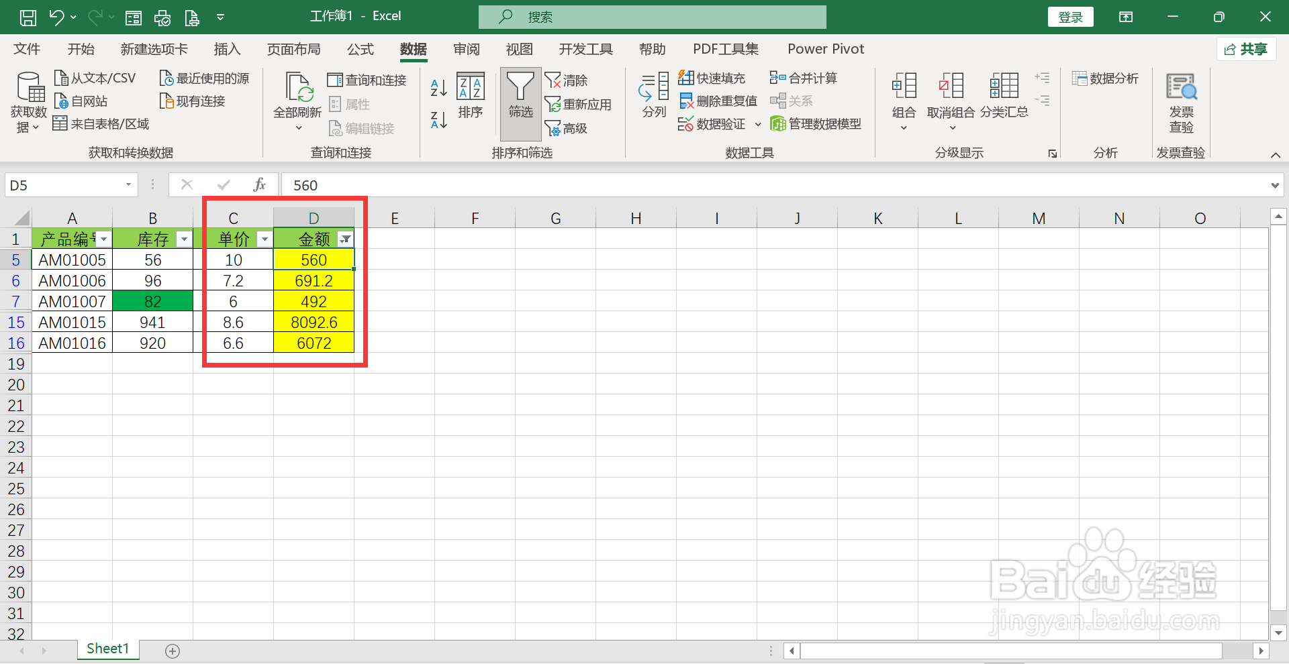Image resolution: width=1289 pixels, height=664 pixels.
Task: Open Recent Sources (最近使用的源)
Action: [x=205, y=78]
